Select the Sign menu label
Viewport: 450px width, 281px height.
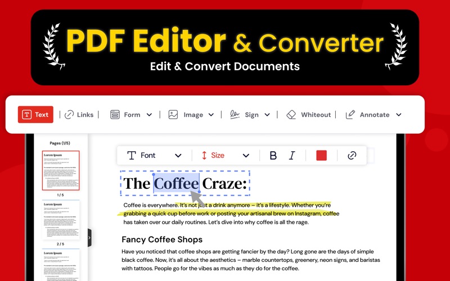click(x=251, y=115)
